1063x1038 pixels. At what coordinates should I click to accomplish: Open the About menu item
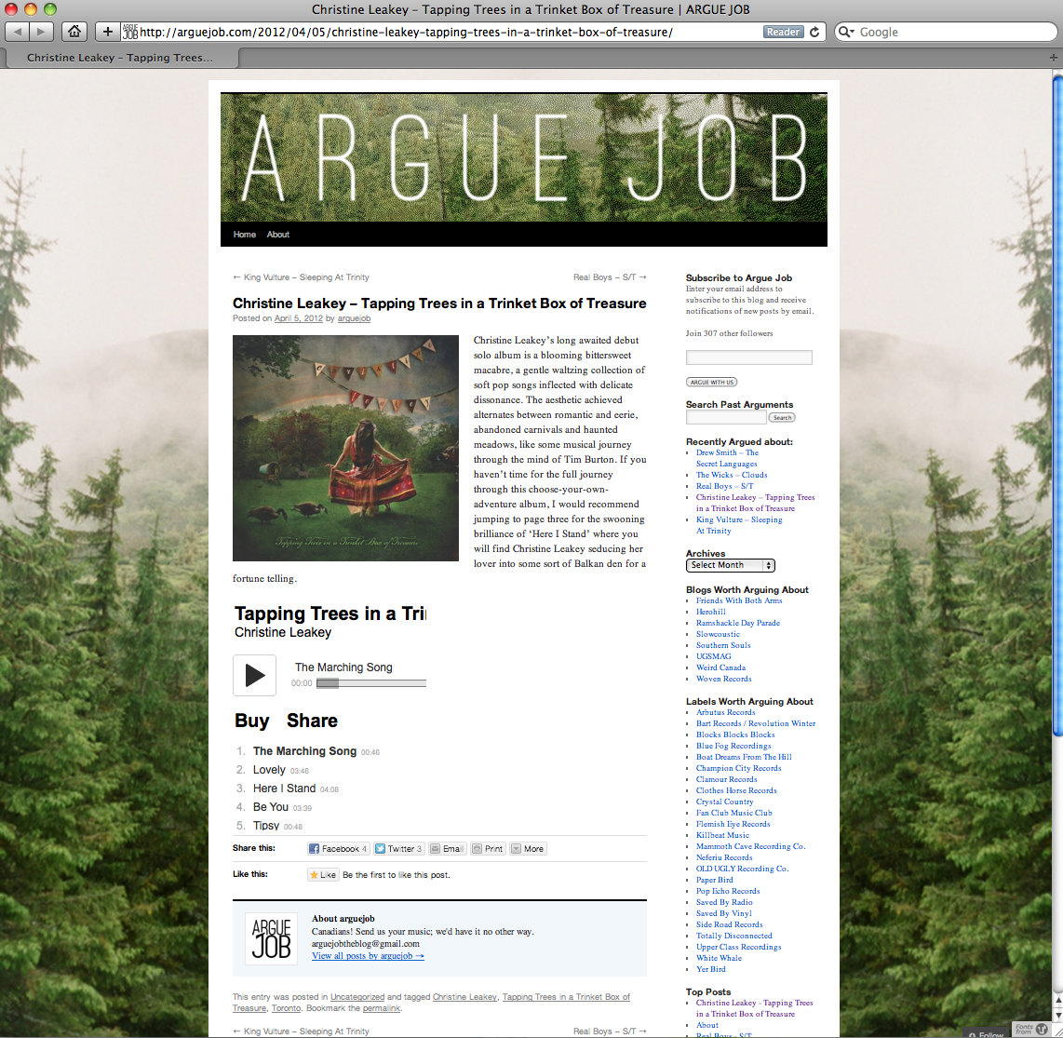tap(278, 235)
